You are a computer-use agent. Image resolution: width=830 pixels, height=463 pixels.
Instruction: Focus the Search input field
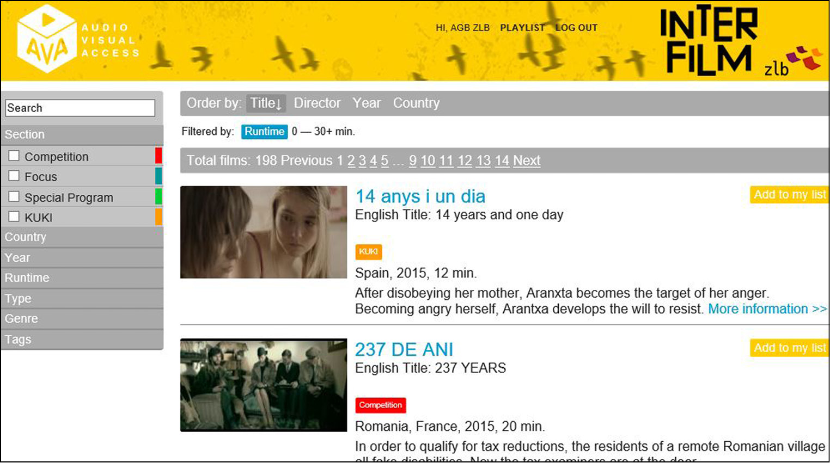[80, 108]
